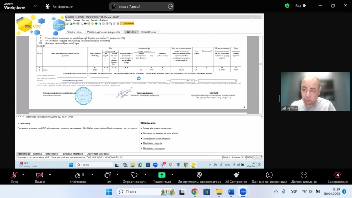
Task: Open the Файл menu in shared M.E.Doc
Action: pos(68,20)
